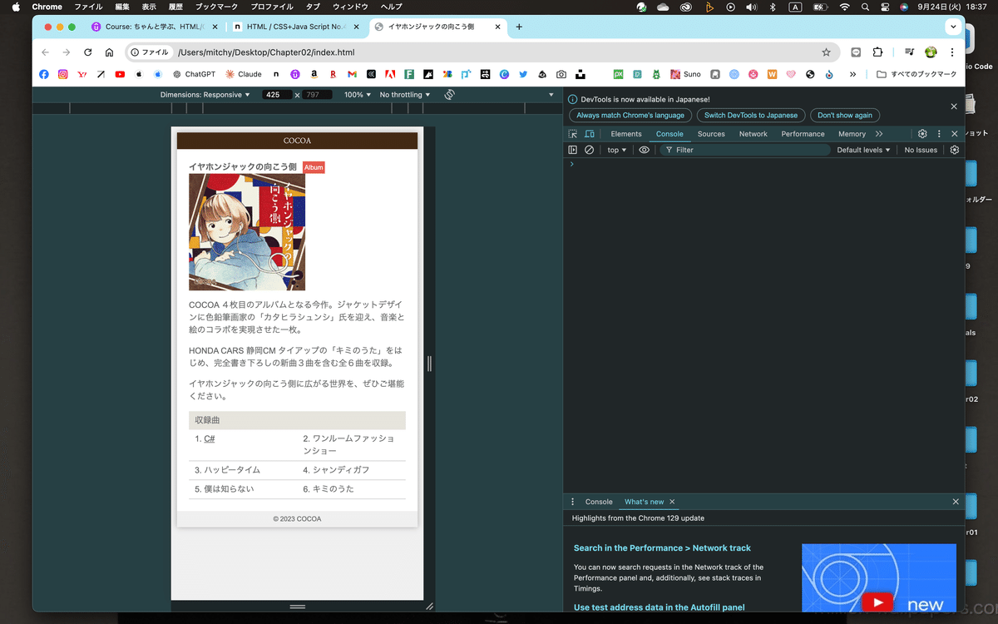This screenshot has height=624, width=998.
Task: Open the Search in Performance Network track link
Action: (661, 547)
